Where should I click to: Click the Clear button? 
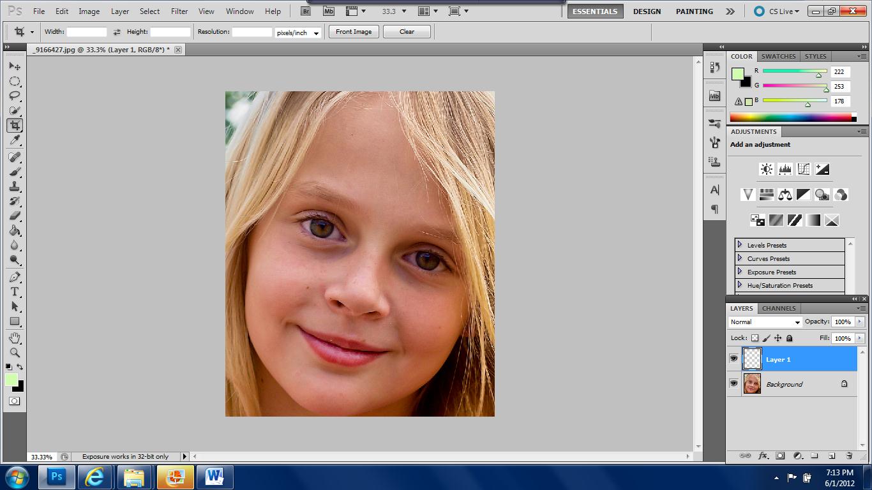pyautogui.click(x=407, y=32)
